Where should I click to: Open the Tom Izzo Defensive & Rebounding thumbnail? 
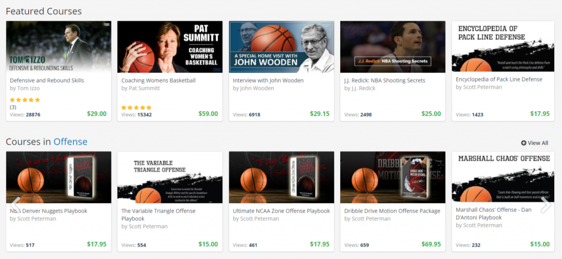[59, 47]
